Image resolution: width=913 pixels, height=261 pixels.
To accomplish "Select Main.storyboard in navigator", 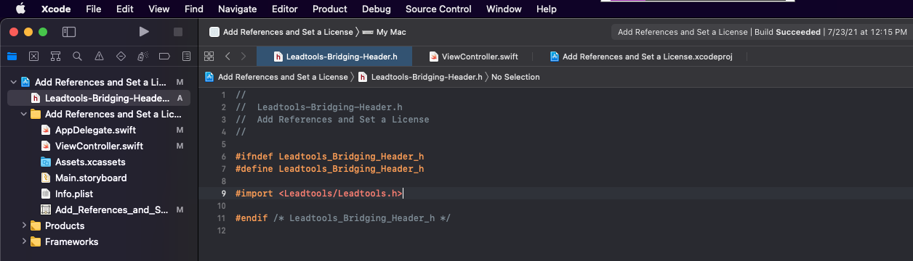I will click(99, 178).
